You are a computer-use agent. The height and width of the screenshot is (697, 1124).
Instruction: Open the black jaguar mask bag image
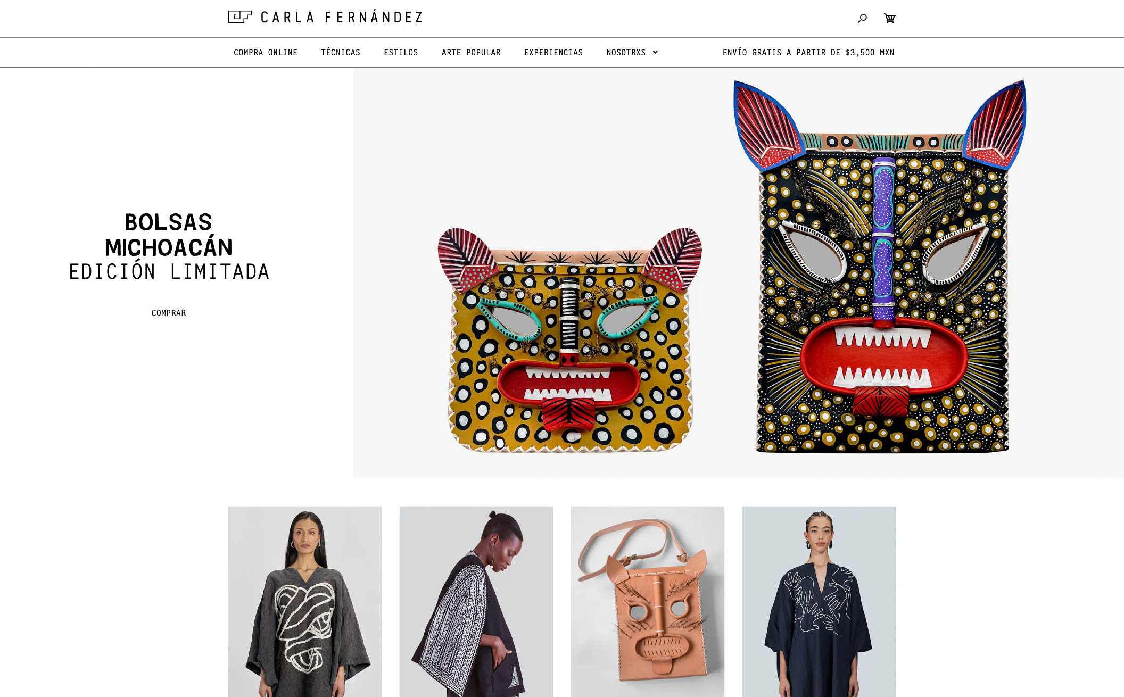881,267
